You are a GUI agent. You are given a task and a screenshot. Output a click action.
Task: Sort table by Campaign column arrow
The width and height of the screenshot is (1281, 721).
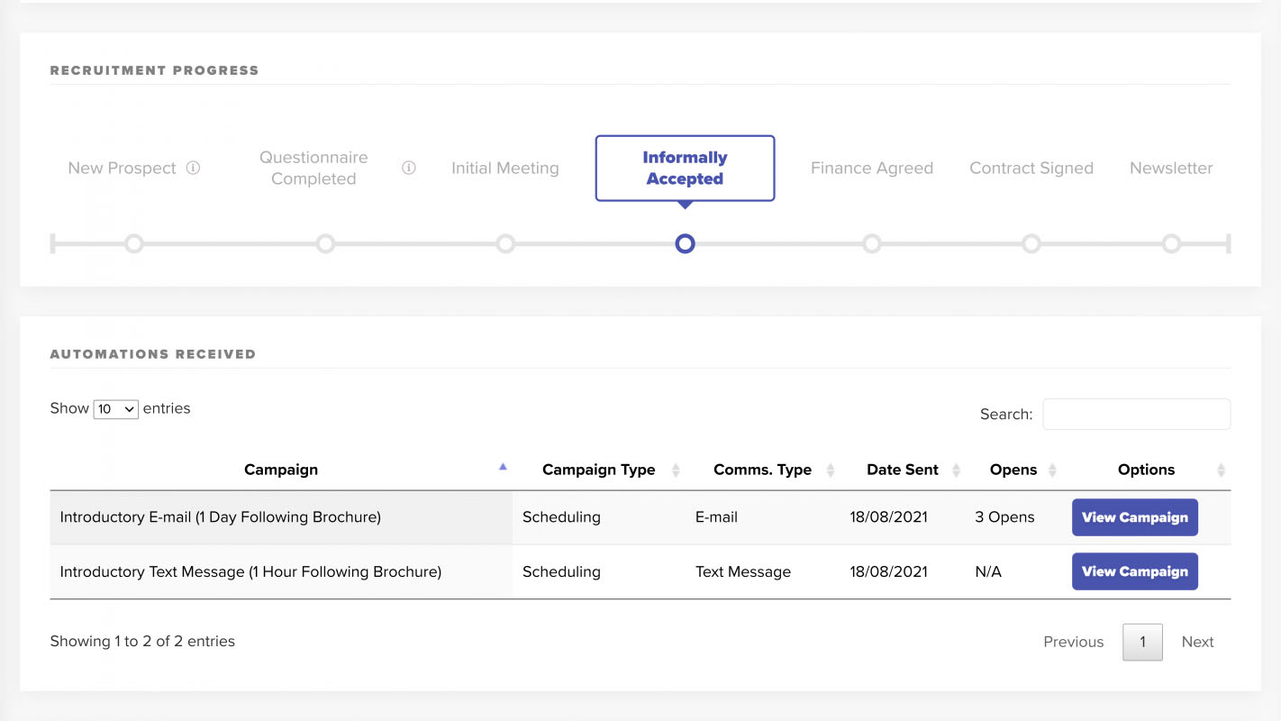503,468
